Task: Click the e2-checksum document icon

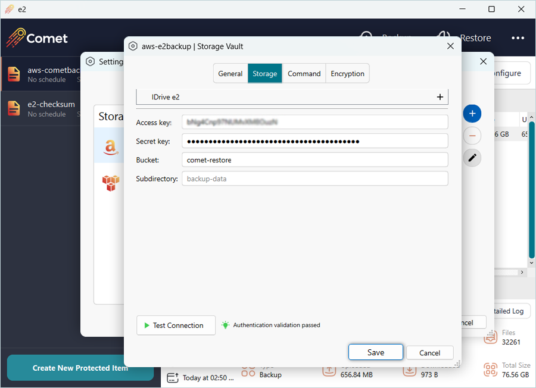Action: (14, 108)
